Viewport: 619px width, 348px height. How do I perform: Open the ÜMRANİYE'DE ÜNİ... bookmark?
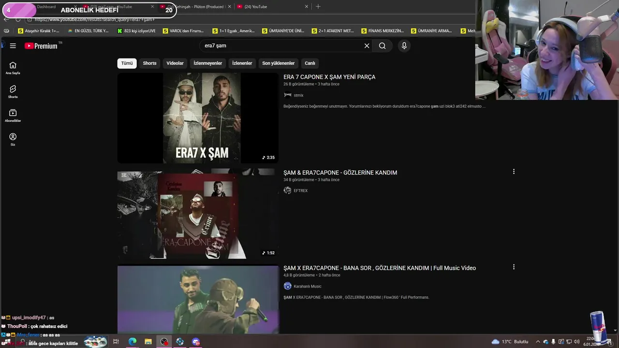coord(283,31)
